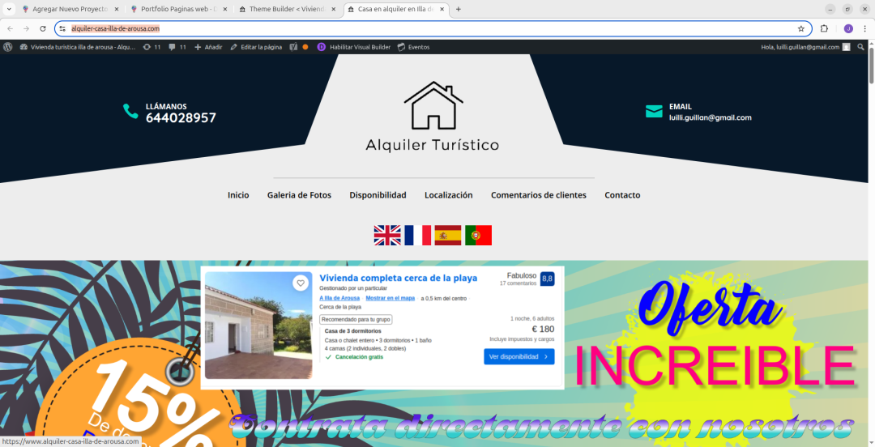The height and width of the screenshot is (447, 875).
Task: Open Eventos in admin bar
Action: click(413, 47)
